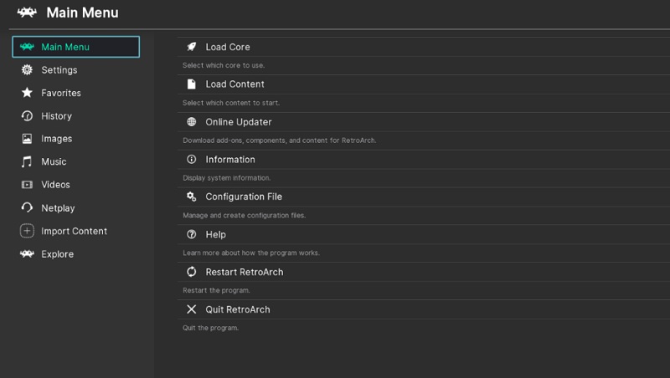This screenshot has height=378, width=670.
Task: Click the gears icon for Configuration File
Action: (192, 197)
